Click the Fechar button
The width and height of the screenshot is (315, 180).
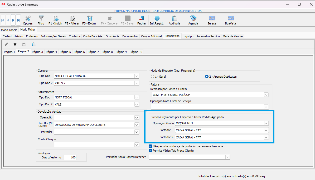[142, 20]
